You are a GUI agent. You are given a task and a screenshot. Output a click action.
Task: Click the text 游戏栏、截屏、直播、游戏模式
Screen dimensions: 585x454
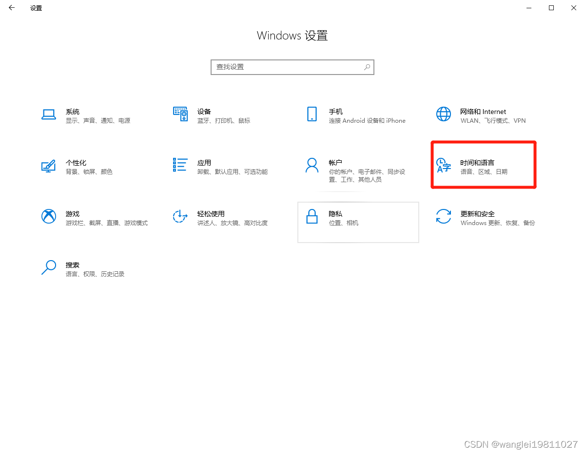(x=107, y=223)
